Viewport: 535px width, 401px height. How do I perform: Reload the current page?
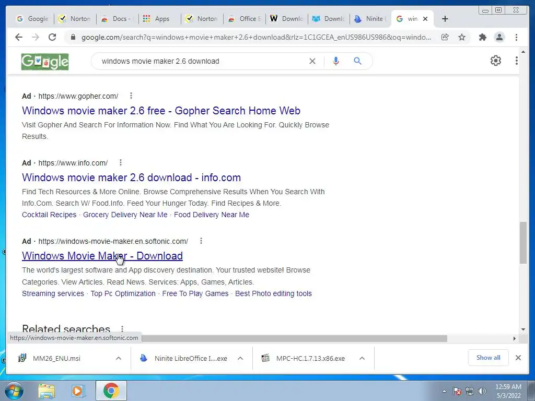(x=52, y=37)
